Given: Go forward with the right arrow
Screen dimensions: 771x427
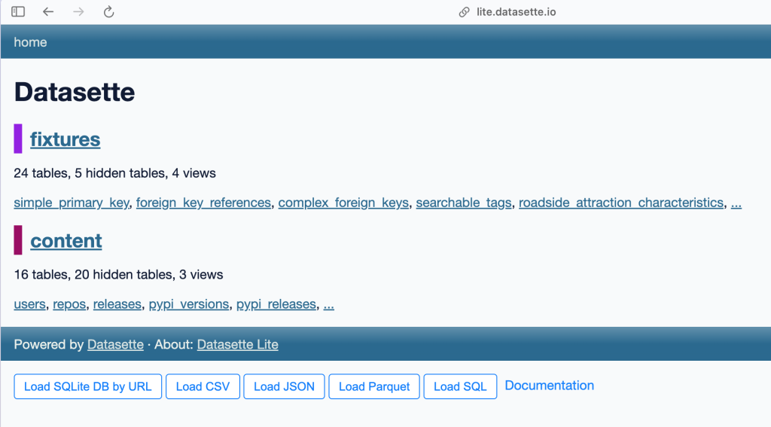Looking at the screenshot, I should (x=78, y=11).
